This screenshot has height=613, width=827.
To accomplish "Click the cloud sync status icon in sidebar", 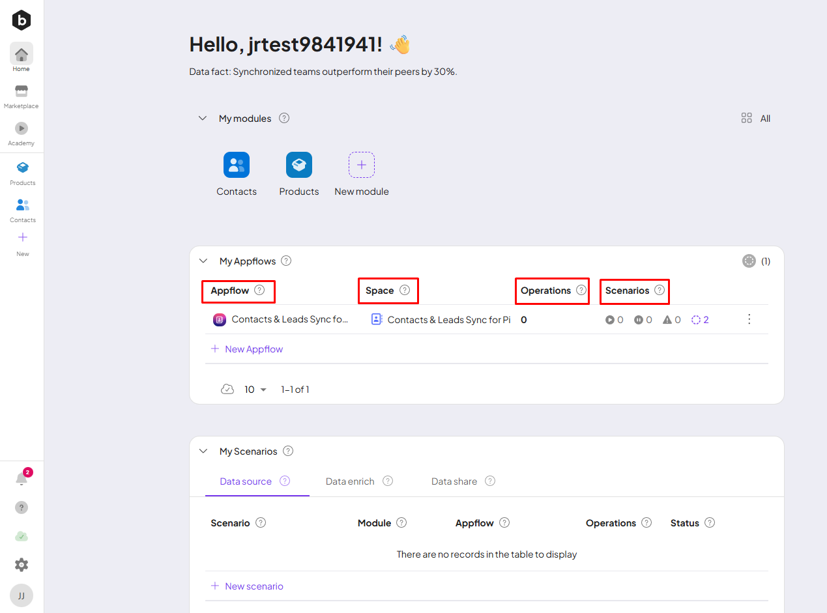I will click(x=22, y=536).
